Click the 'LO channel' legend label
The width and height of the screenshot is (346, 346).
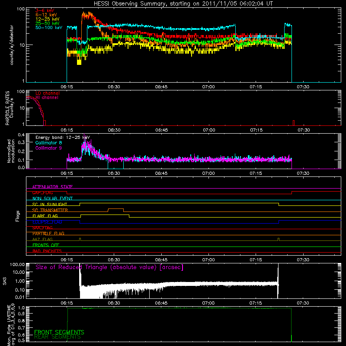click(x=48, y=93)
